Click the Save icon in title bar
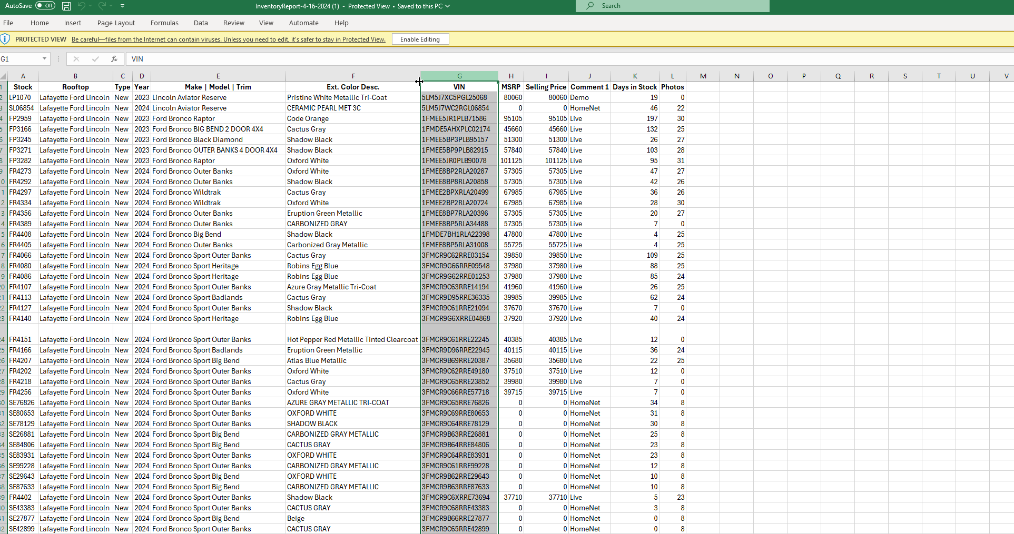Screen dimensions: 1014x534 66,6
